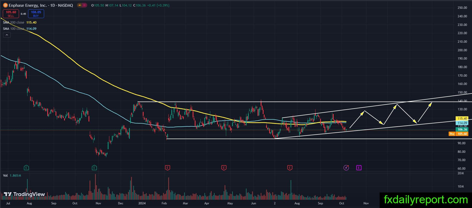Open the purple upcoming earnings marker
Image resolution: width=472 pixels, height=208 pixels.
359,168
